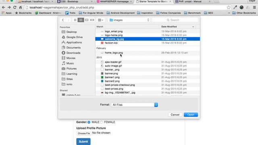Open Applications in sidebar
This screenshot has width=258, height=145.
pos(72,42)
